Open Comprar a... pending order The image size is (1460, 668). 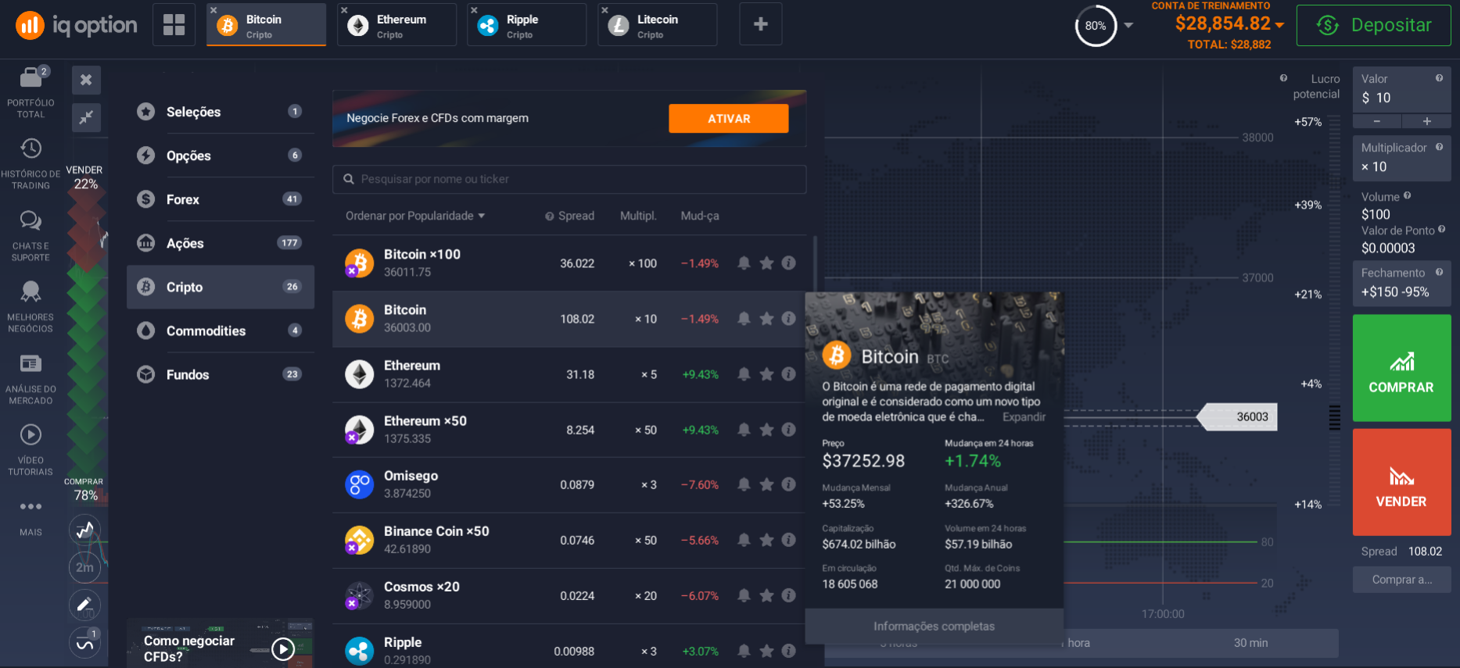[1401, 580]
